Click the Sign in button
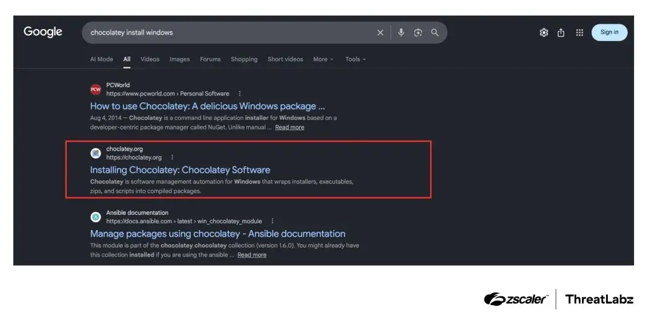The height and width of the screenshot is (322, 654). pyautogui.click(x=609, y=32)
